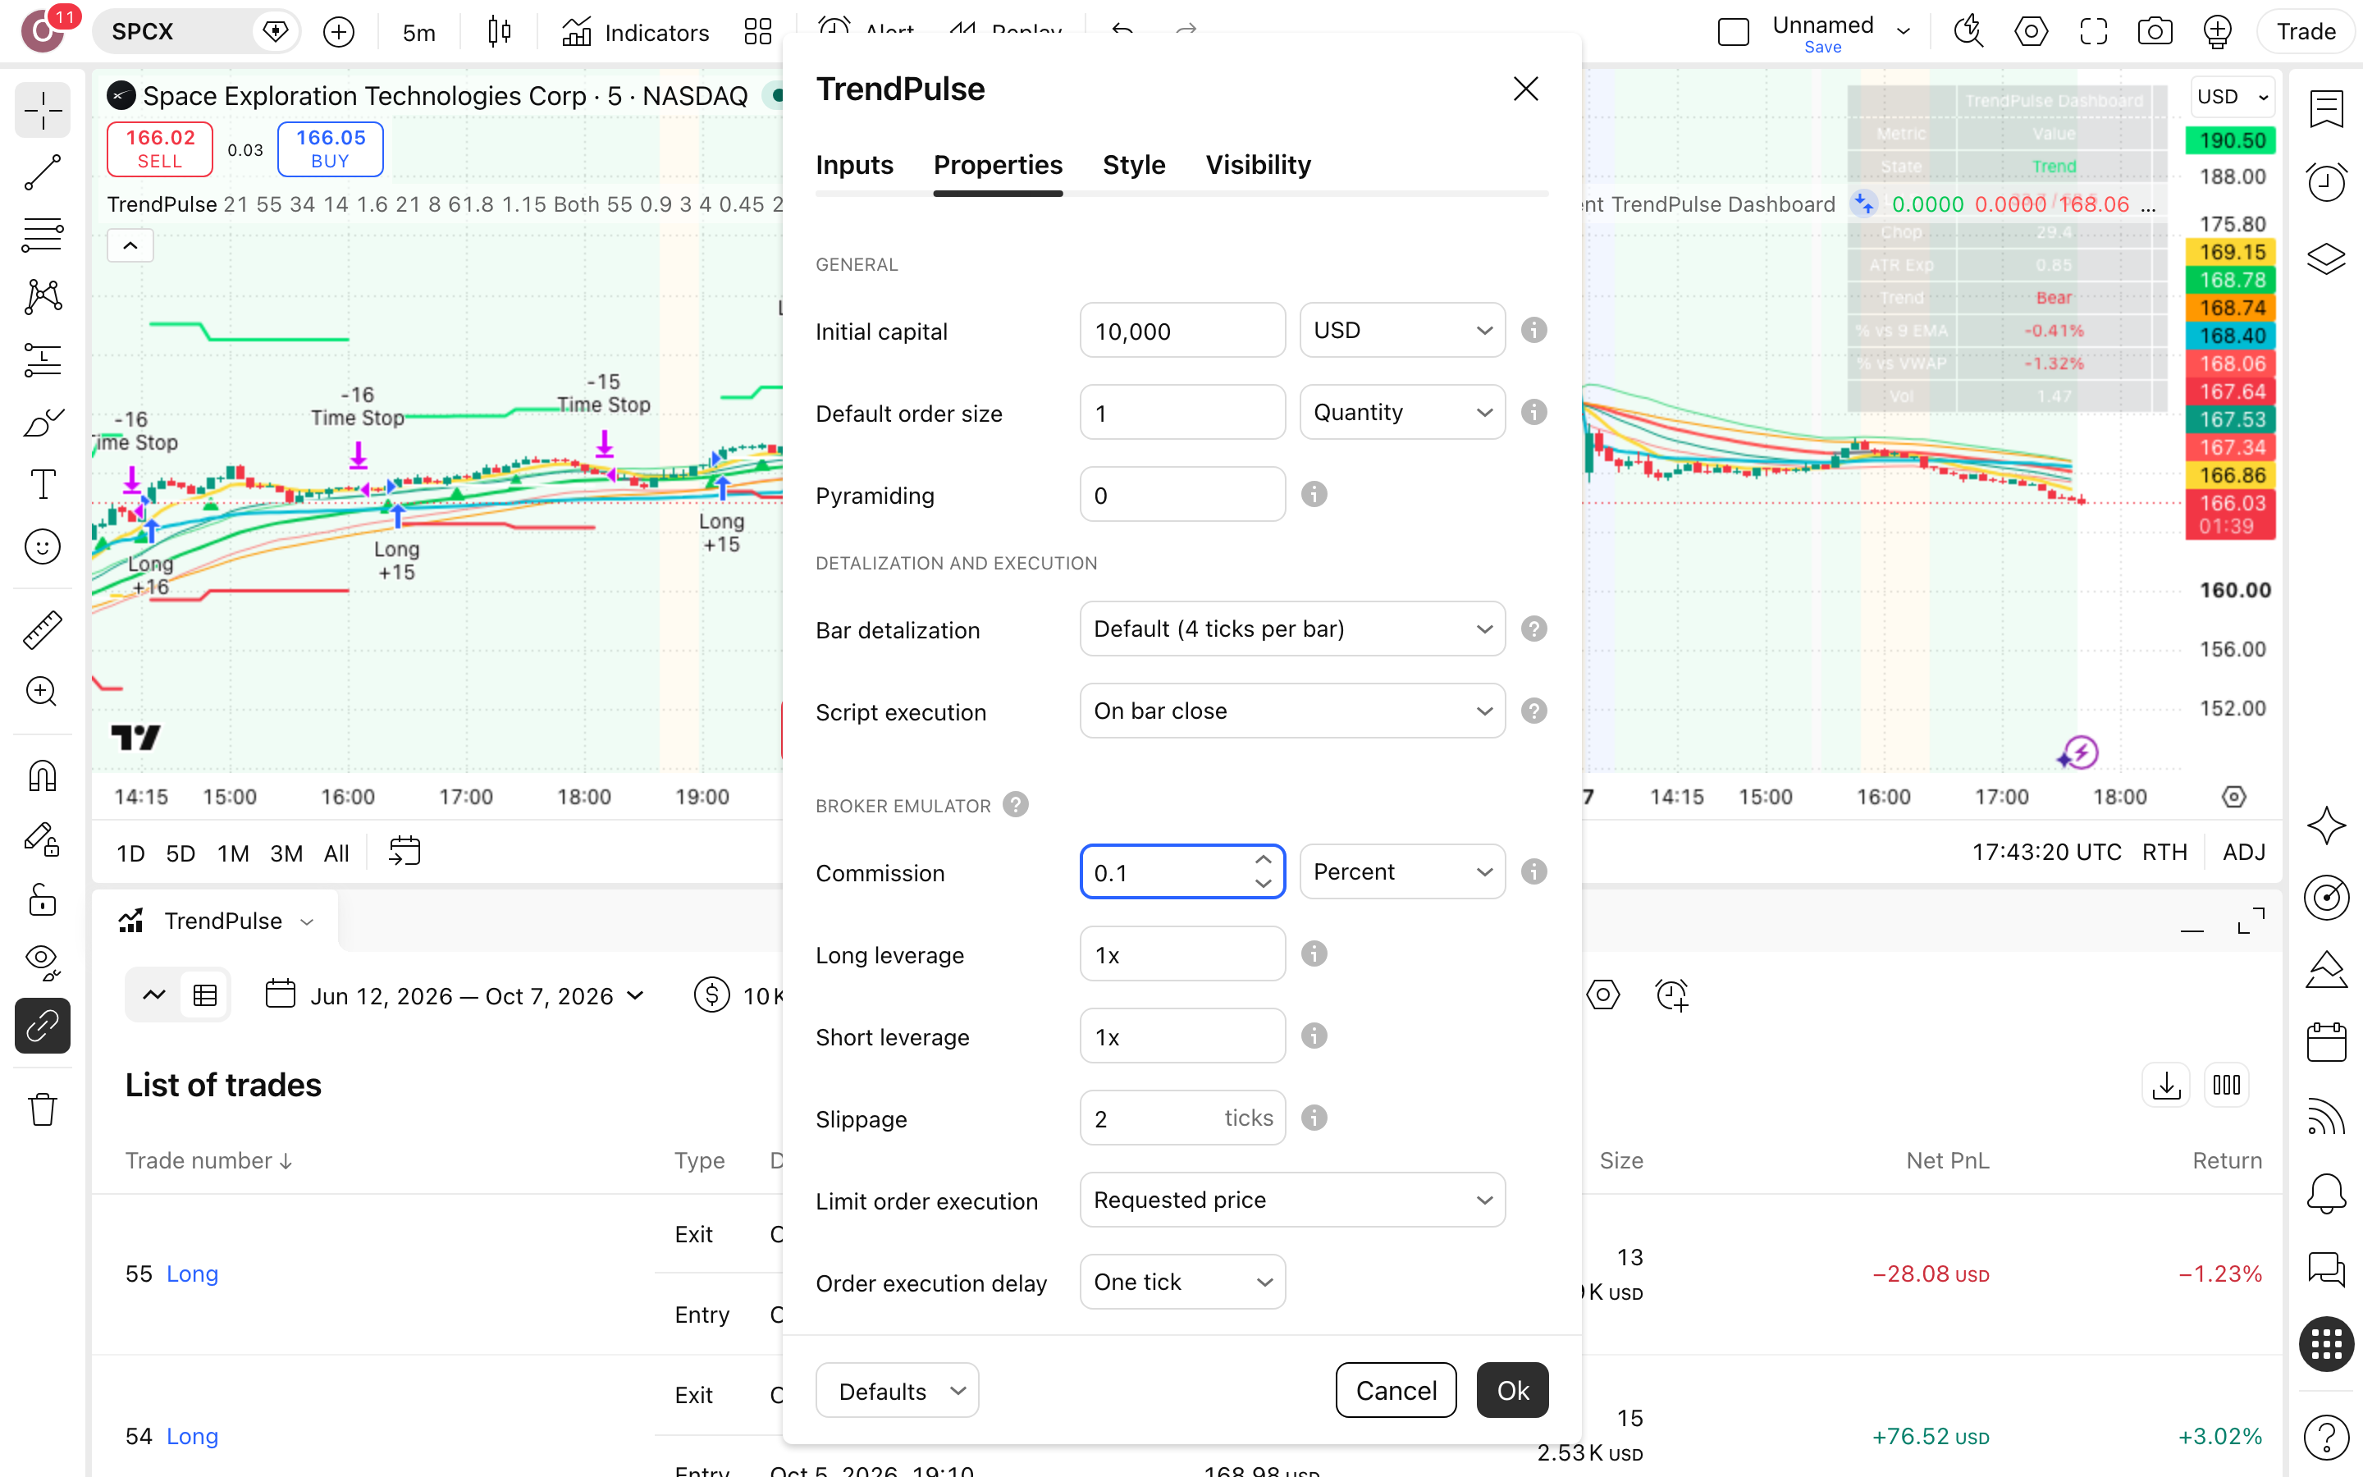
Task: Open the Visibility tab
Action: pos(1258,165)
